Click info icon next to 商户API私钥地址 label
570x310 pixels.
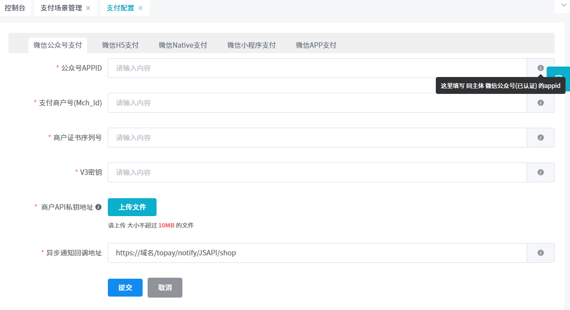click(x=98, y=207)
